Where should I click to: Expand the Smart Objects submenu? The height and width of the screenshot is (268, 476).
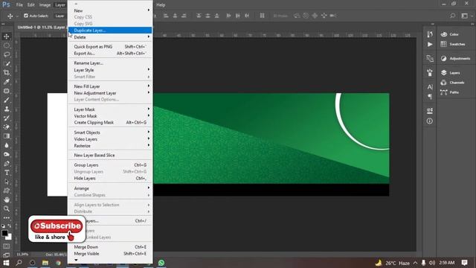pyautogui.click(x=110, y=133)
